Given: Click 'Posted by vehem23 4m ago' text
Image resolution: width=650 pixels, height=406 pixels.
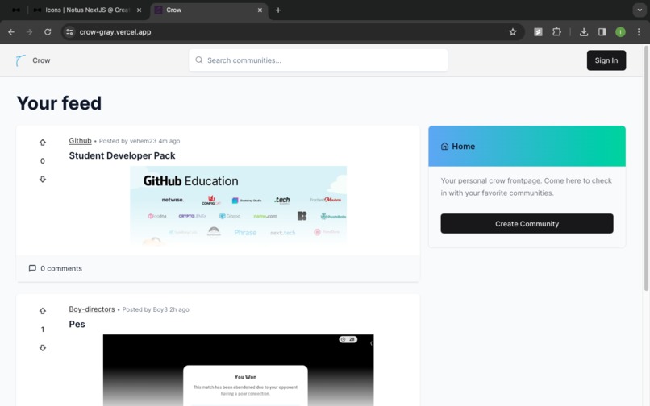Looking at the screenshot, I should [x=140, y=141].
